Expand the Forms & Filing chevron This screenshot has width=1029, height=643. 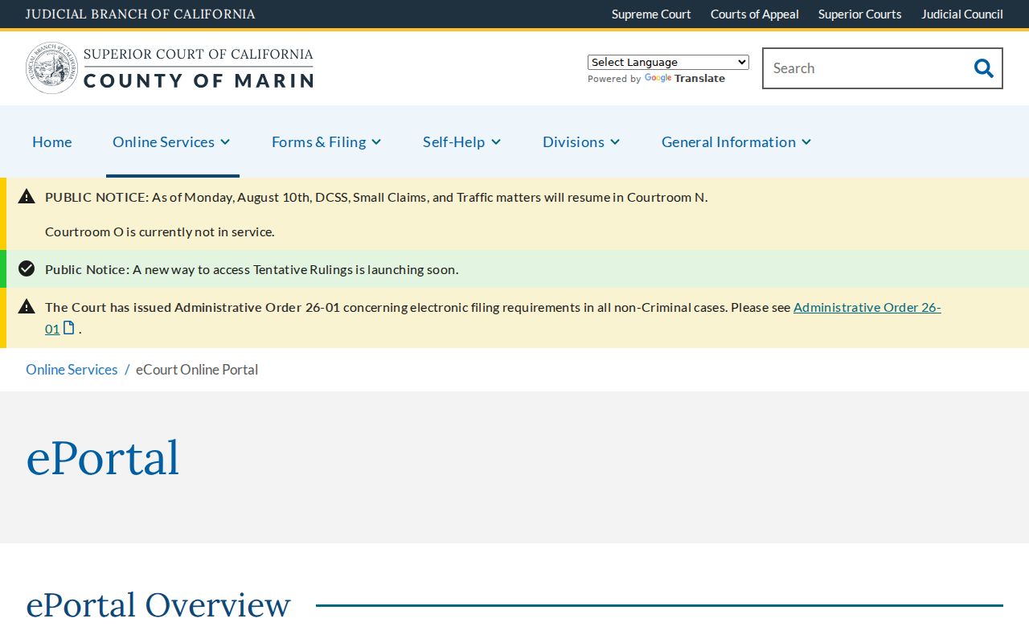[376, 142]
